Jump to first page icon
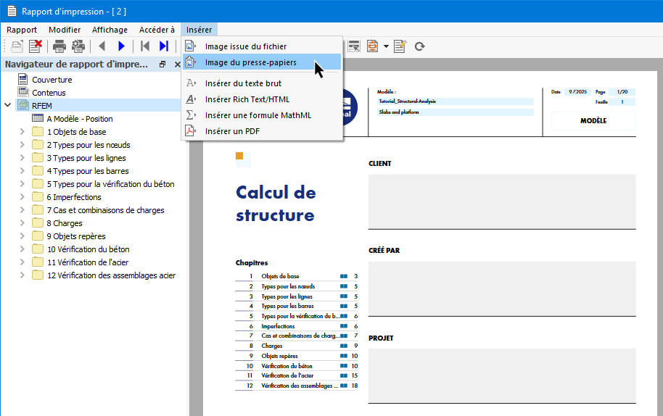This screenshot has height=416, width=663. 145,46
